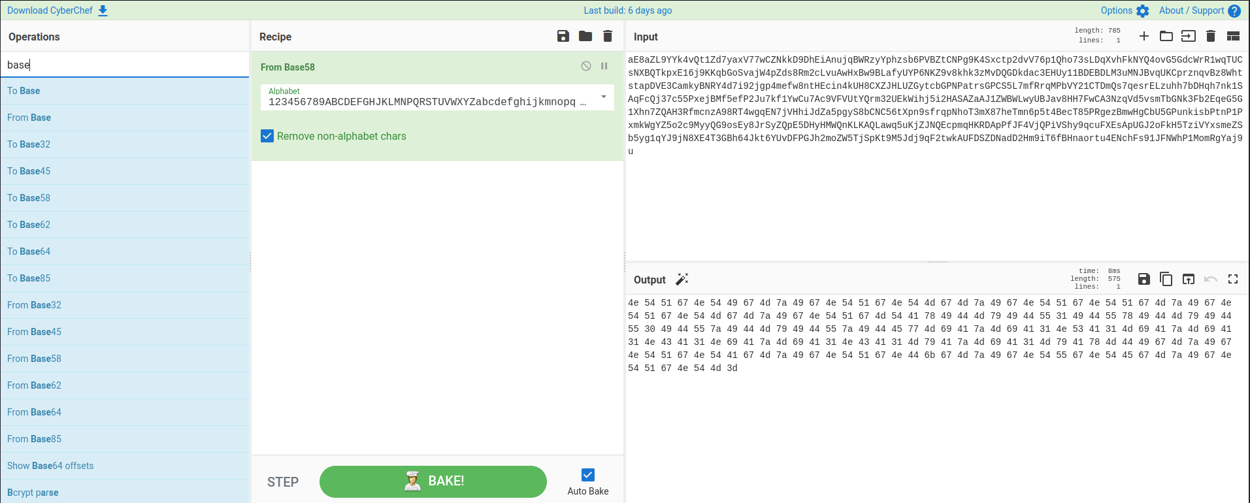Select the From Base62 operation
The width and height of the screenshot is (1250, 503).
coord(124,385)
